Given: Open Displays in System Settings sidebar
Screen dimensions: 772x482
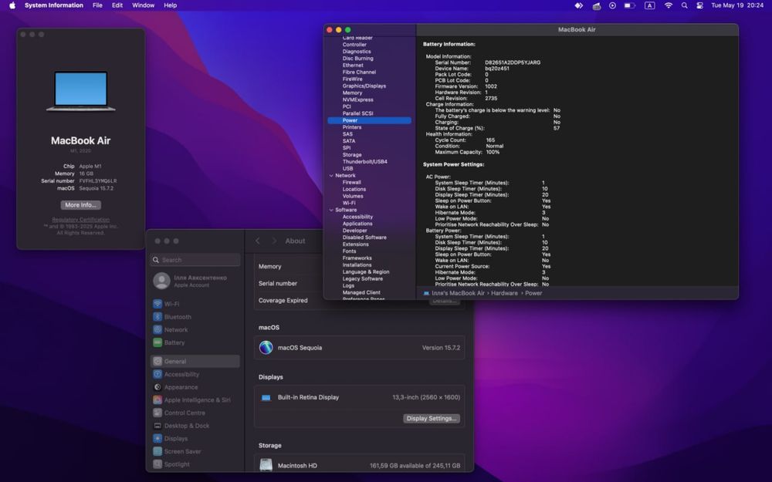Looking at the screenshot, I should [195, 438].
